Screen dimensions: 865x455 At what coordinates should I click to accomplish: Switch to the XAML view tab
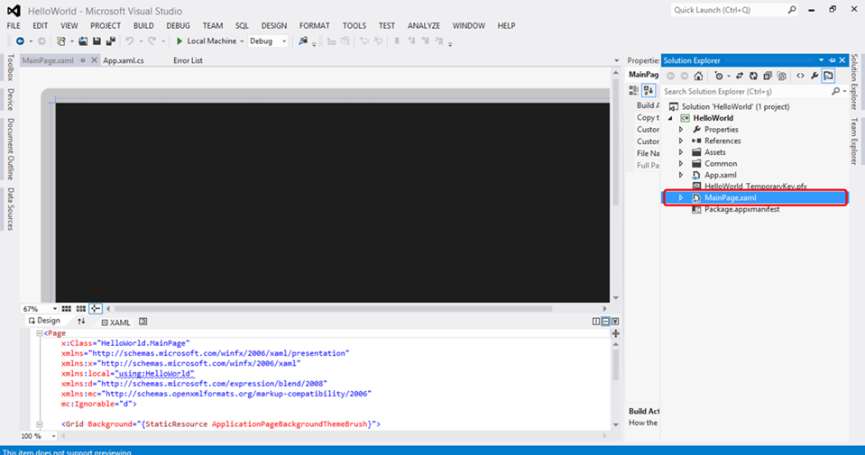(115, 323)
